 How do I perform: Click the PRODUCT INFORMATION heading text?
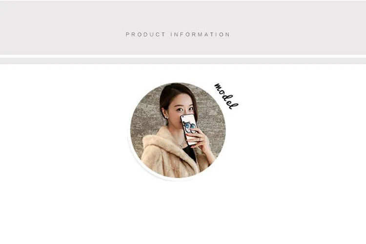(x=178, y=35)
